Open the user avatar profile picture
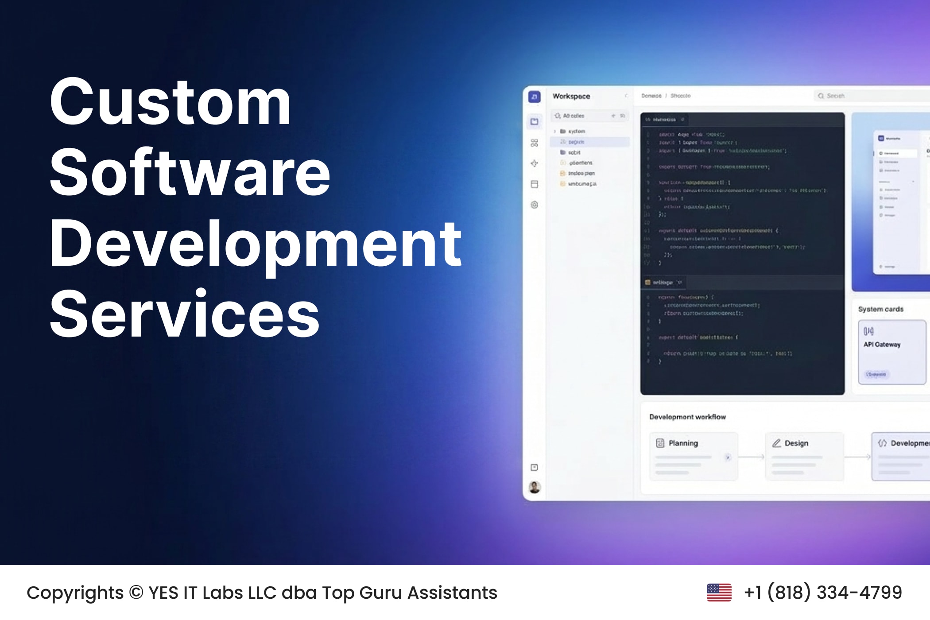Viewport: 930px width, 620px height. coord(535,487)
